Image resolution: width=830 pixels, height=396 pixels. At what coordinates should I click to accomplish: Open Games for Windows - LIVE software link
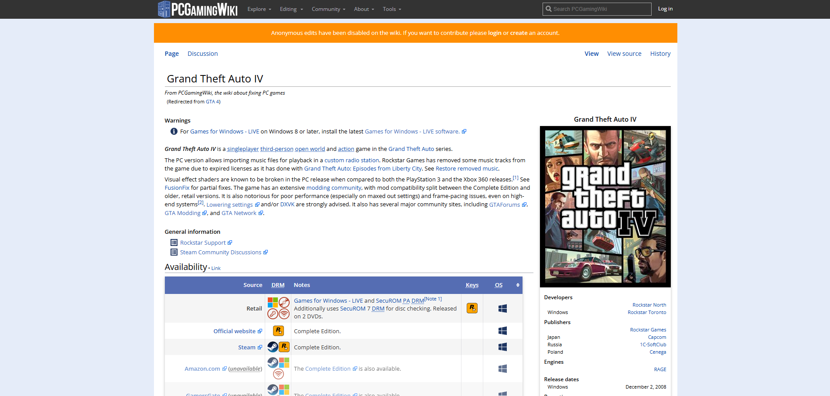point(415,132)
